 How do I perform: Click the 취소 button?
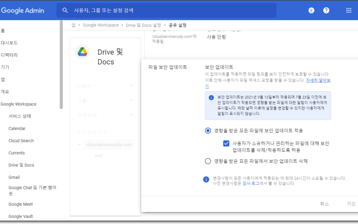[x=324, y=204]
